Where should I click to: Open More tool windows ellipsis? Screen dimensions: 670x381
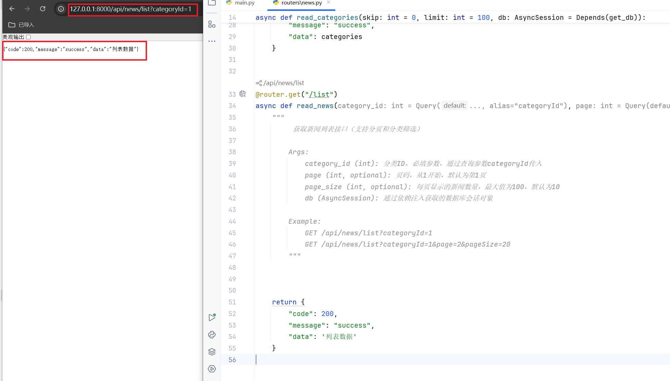coord(212,41)
